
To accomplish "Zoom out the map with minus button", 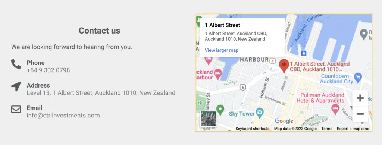I will click(x=360, y=114).
